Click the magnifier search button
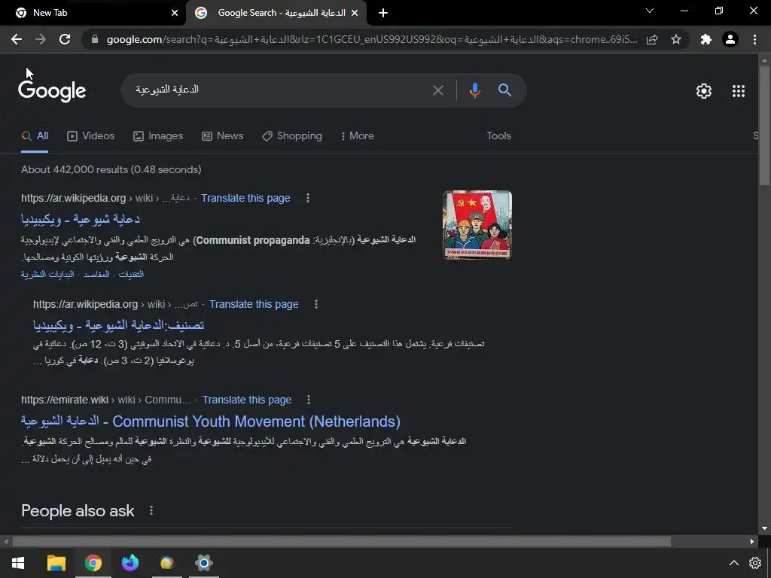This screenshot has height=578, width=771. [504, 90]
